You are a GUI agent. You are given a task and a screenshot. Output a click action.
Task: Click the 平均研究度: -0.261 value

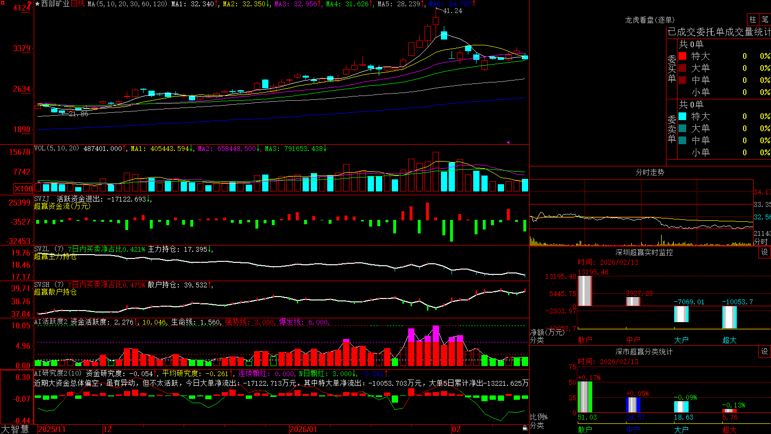point(197,373)
